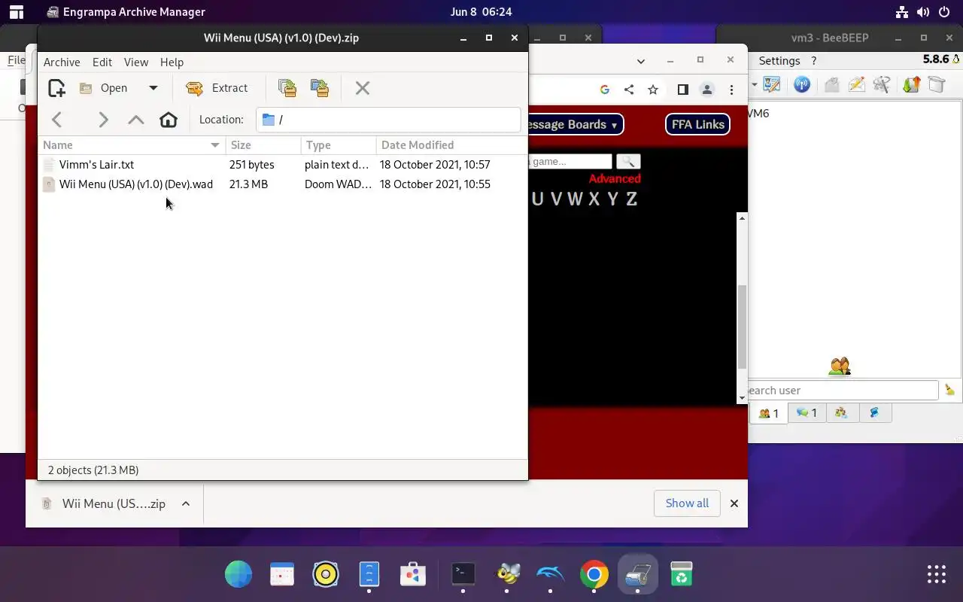This screenshot has height=602, width=963.
Task: Close the Chrome downloads bar
Action: pyautogui.click(x=734, y=503)
